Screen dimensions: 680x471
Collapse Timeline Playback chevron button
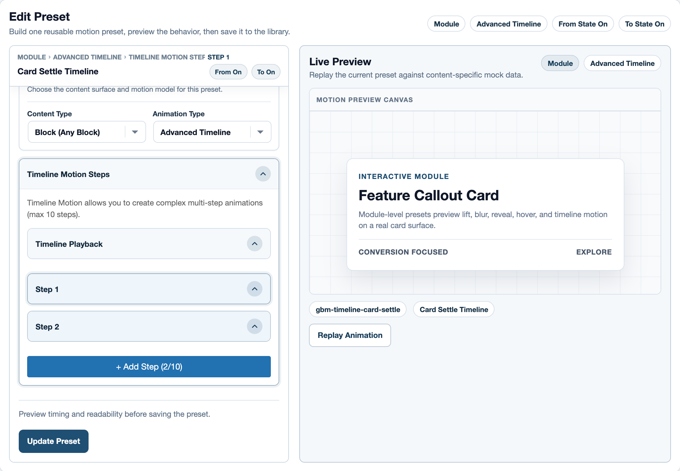pos(255,244)
